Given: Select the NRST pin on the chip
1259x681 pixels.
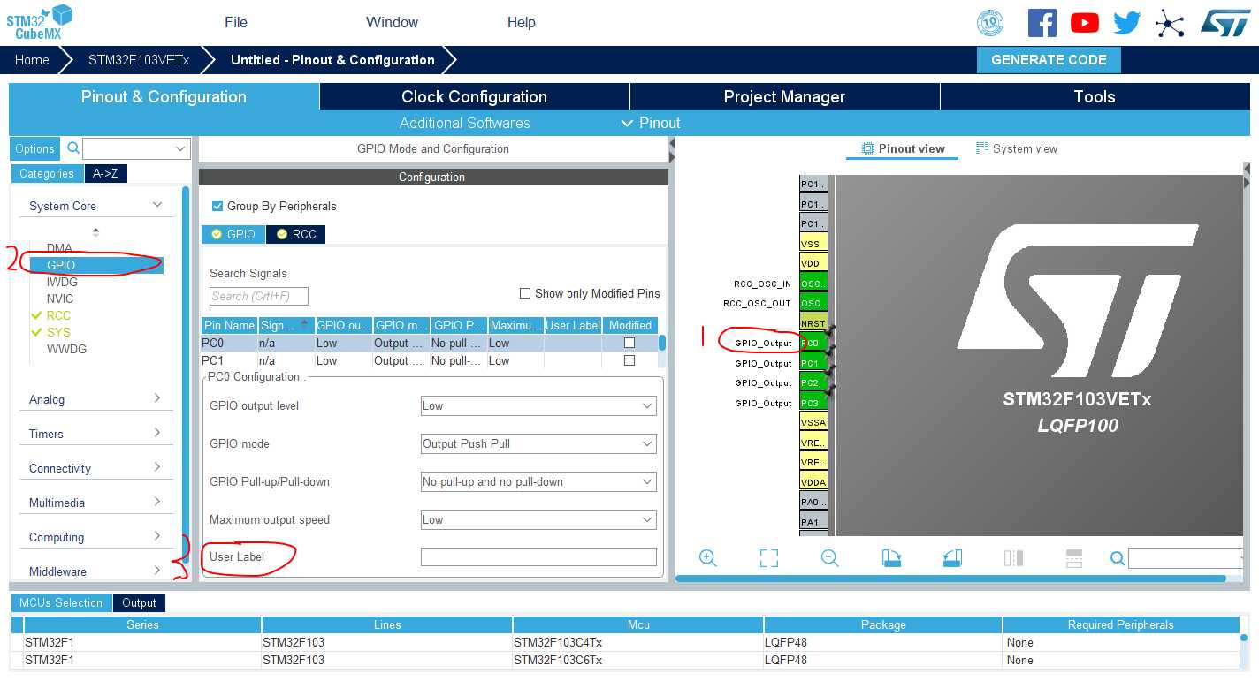Looking at the screenshot, I should tap(813, 323).
